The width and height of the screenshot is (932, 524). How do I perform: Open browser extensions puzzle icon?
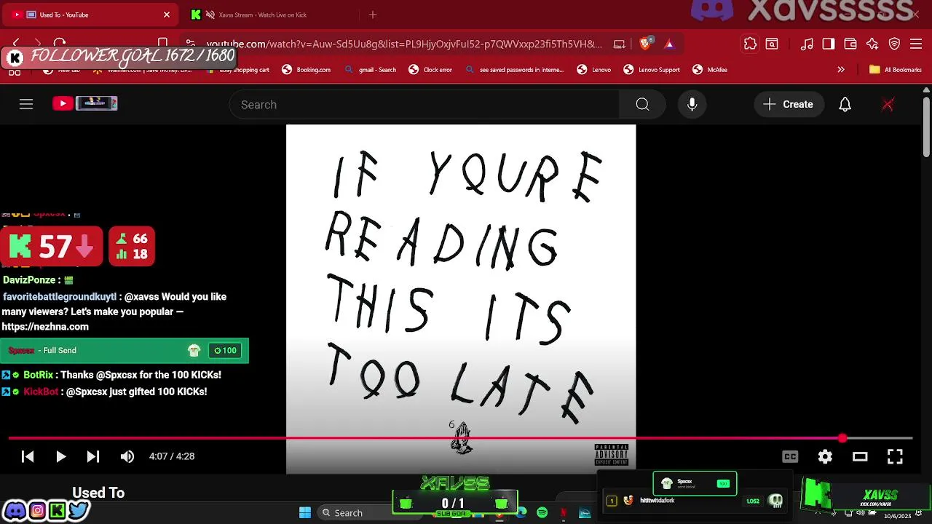tap(750, 44)
